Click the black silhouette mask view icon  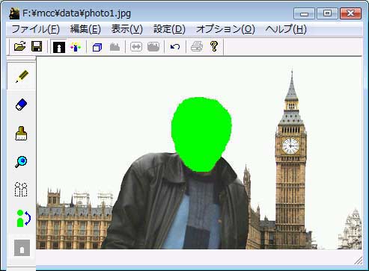(59, 47)
